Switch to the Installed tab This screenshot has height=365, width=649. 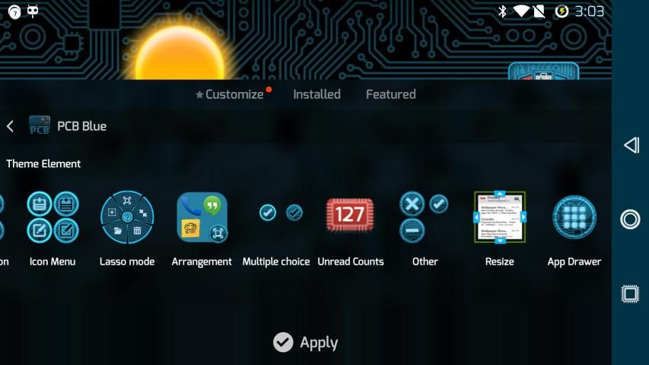317,94
